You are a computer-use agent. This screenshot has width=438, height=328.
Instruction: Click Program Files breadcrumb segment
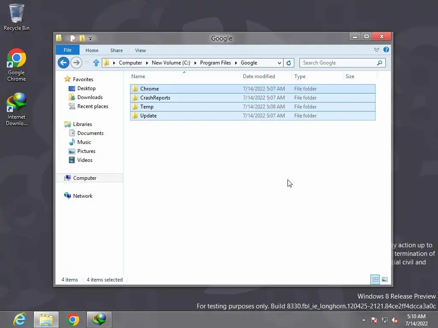tap(216, 63)
